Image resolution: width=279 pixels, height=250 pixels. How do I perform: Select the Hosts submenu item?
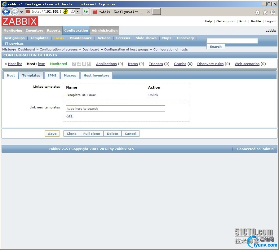tap(59, 38)
